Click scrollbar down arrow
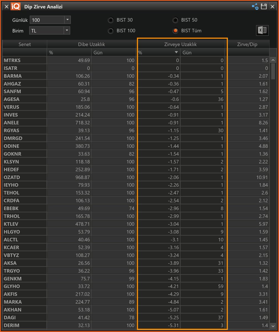The image size is (279, 332). [x=273, y=326]
